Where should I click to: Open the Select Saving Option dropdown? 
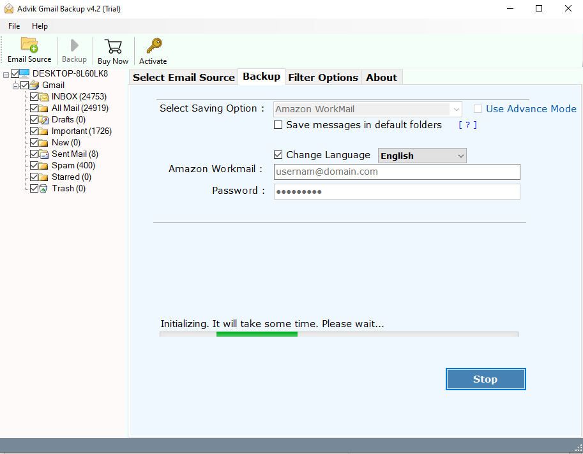(368, 109)
